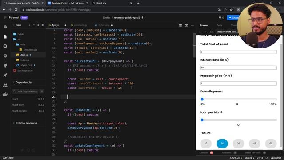Image resolution: width=284 pixels, height=160 pixels.
Task: Click the Processing Fee input field
Action: click(238, 84)
